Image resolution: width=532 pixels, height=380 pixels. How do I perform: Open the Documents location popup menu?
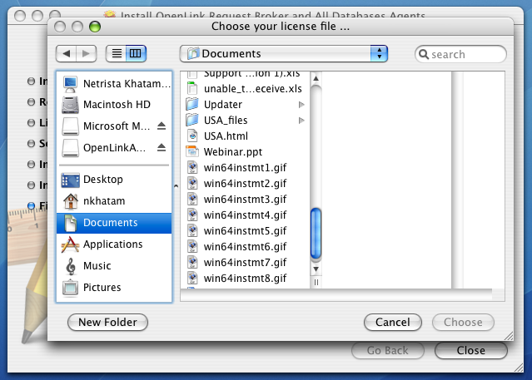284,54
